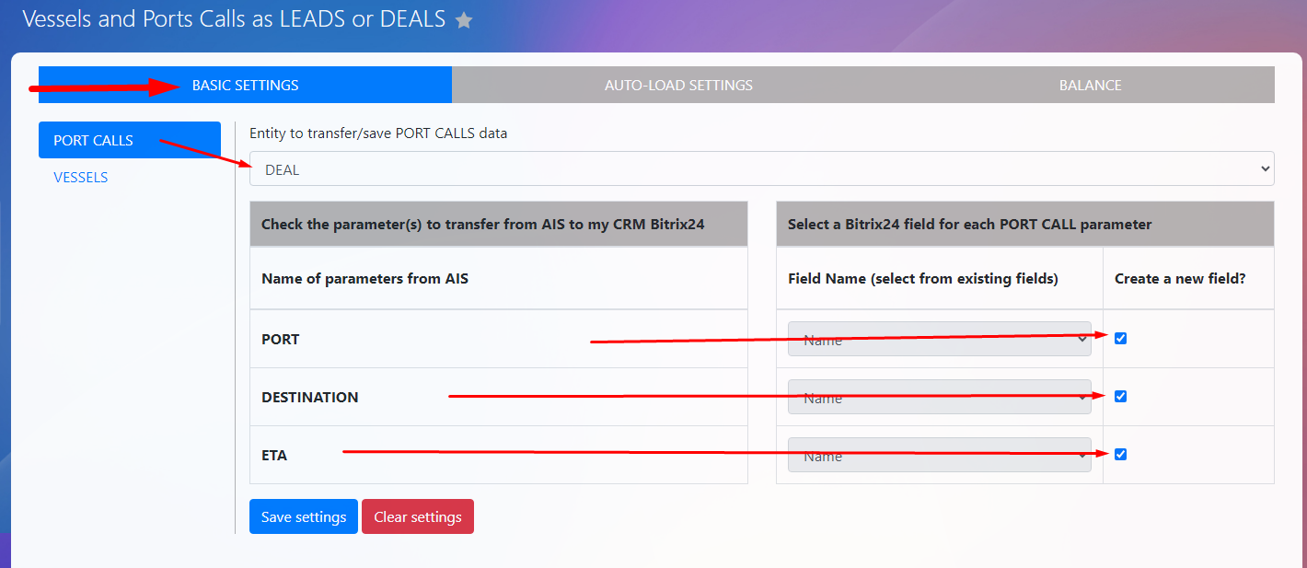The height and width of the screenshot is (568, 1307).
Task: Open the BALANCE tab
Action: [x=1090, y=85]
